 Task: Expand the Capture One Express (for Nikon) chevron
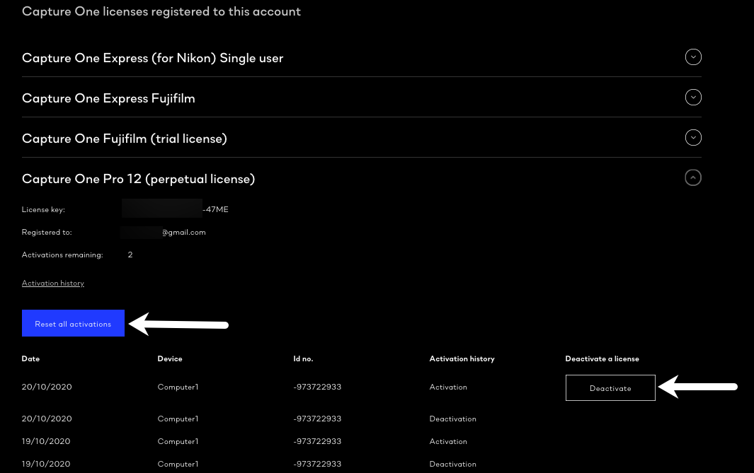pyautogui.click(x=693, y=57)
